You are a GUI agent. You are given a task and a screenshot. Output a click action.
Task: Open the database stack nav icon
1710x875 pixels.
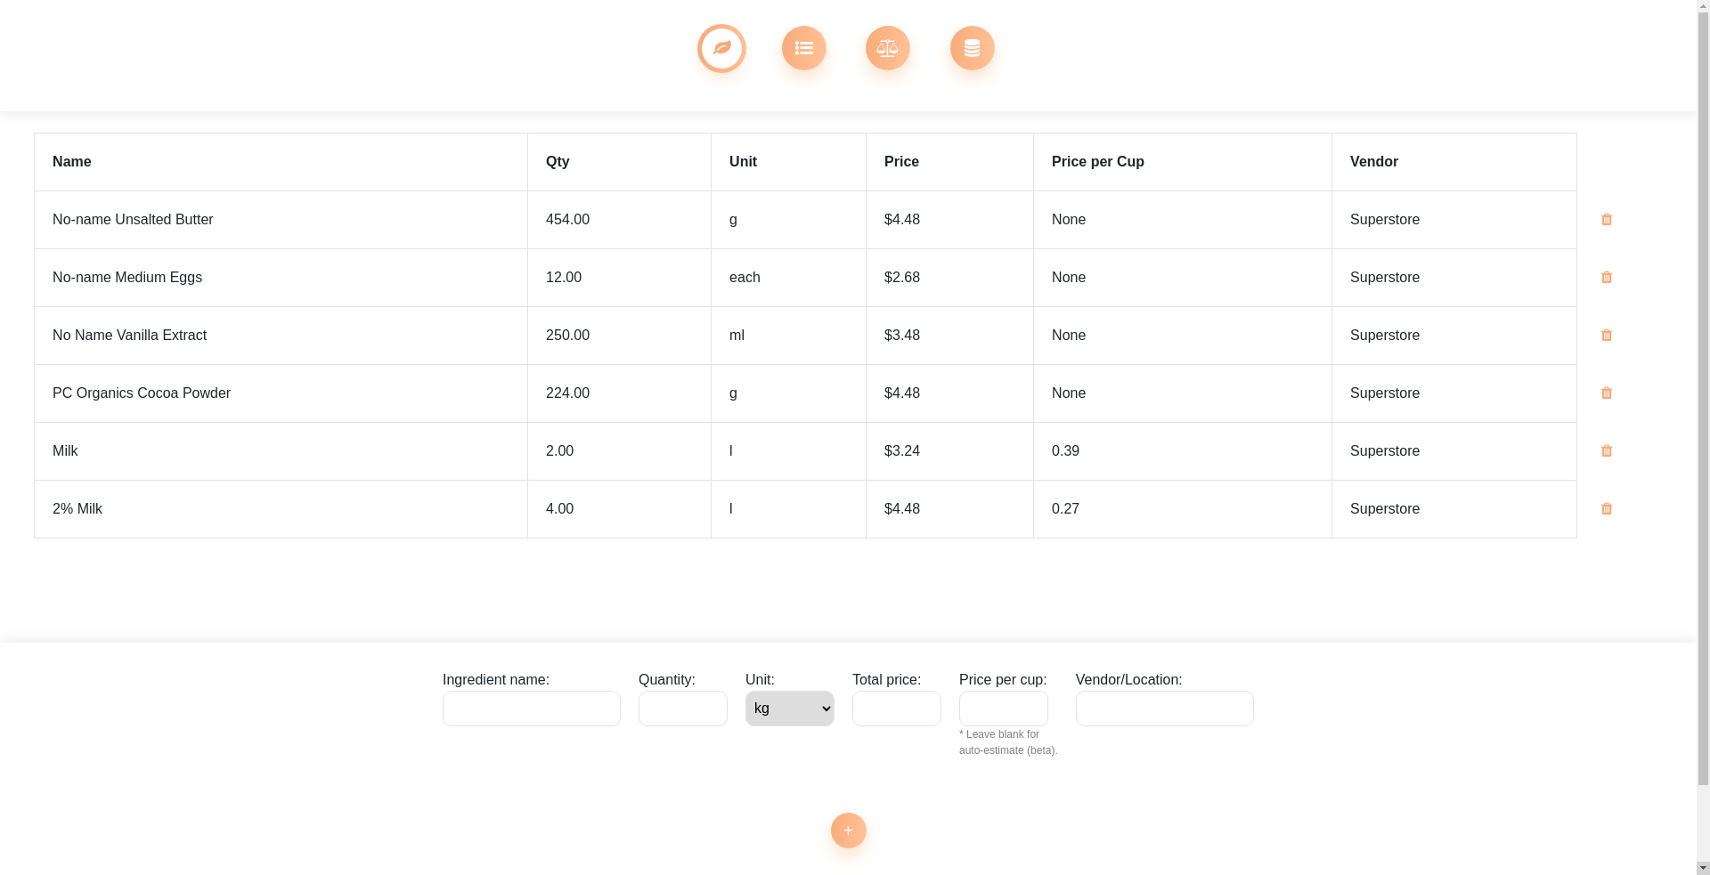tap(973, 48)
